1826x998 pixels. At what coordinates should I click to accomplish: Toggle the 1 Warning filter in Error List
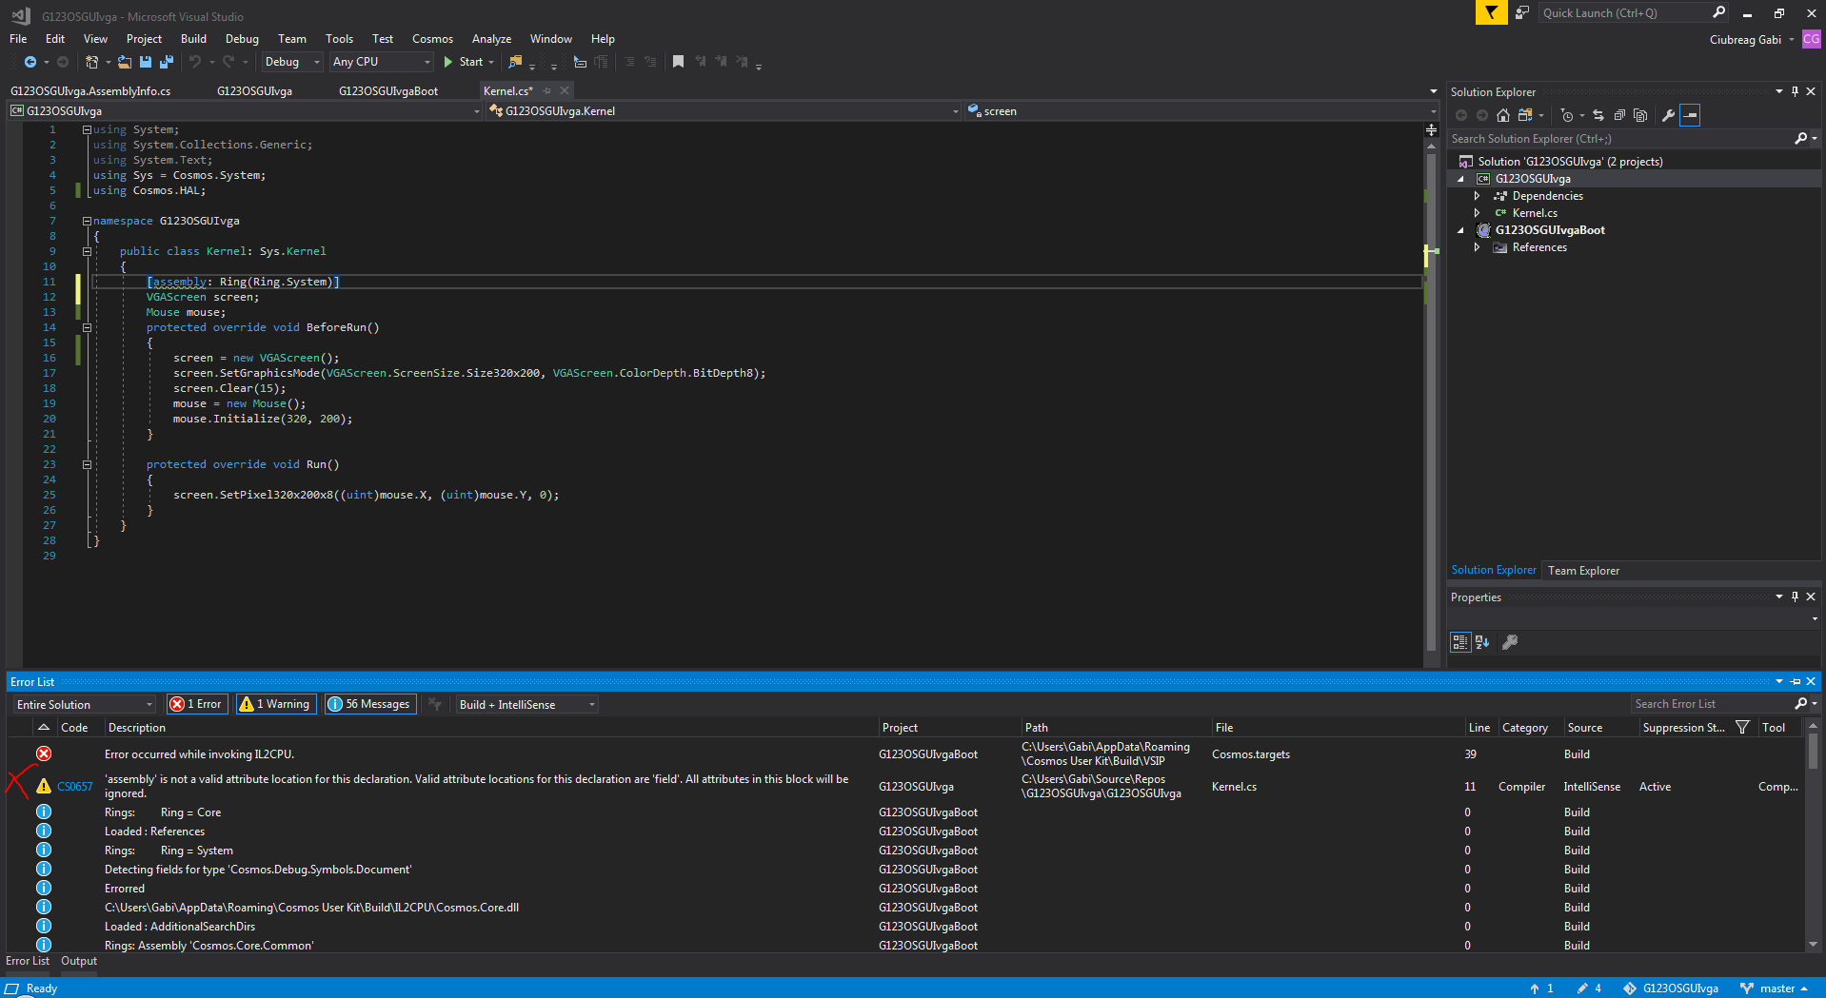[x=275, y=704]
